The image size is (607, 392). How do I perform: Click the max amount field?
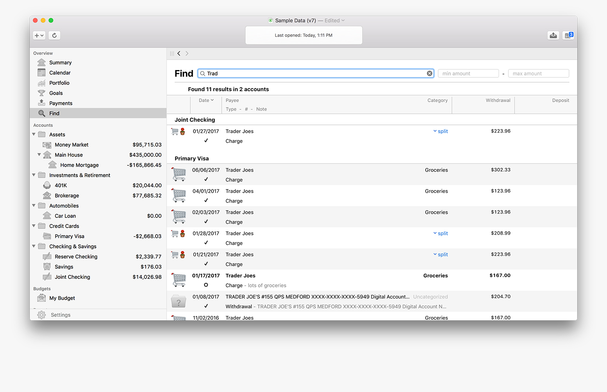538,74
